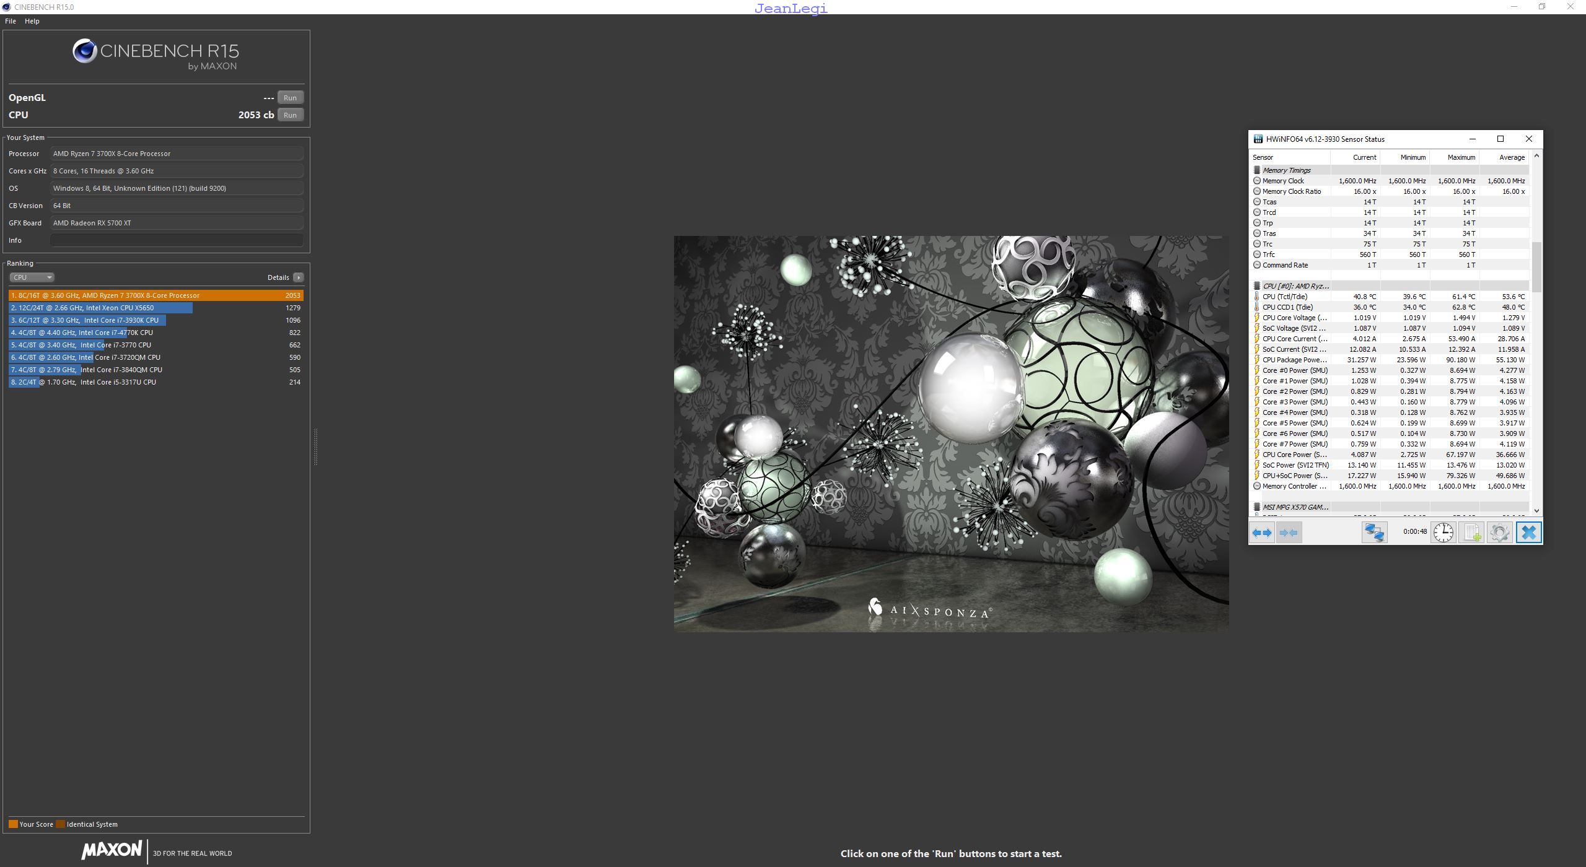Open HWiNFO sensor settings gear icon
The height and width of the screenshot is (867, 1586).
1499,533
